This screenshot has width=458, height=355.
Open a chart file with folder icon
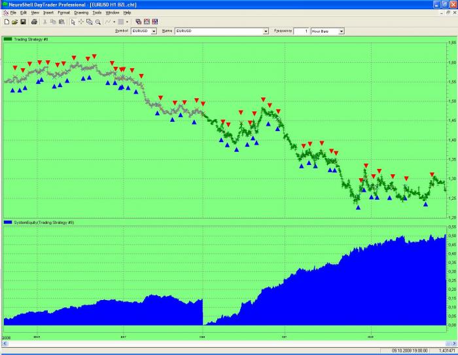(14, 22)
